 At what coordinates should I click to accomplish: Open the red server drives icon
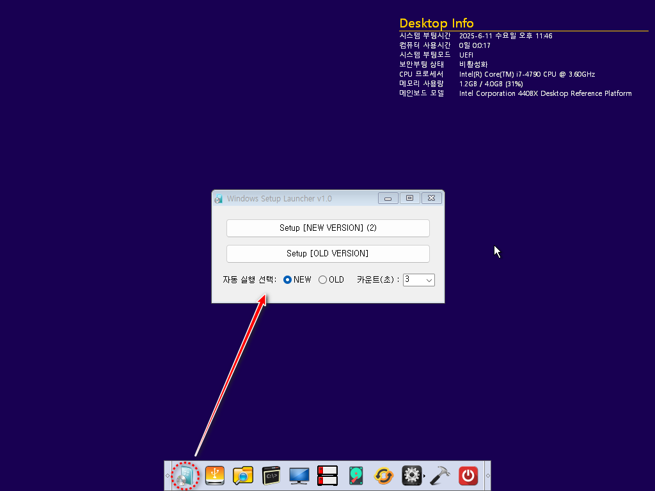pos(327,476)
